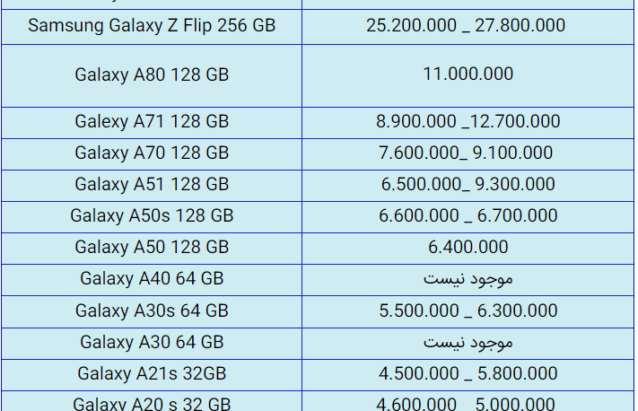Select the price 25.200.000 _ 27.800.000 cell

tap(466, 26)
